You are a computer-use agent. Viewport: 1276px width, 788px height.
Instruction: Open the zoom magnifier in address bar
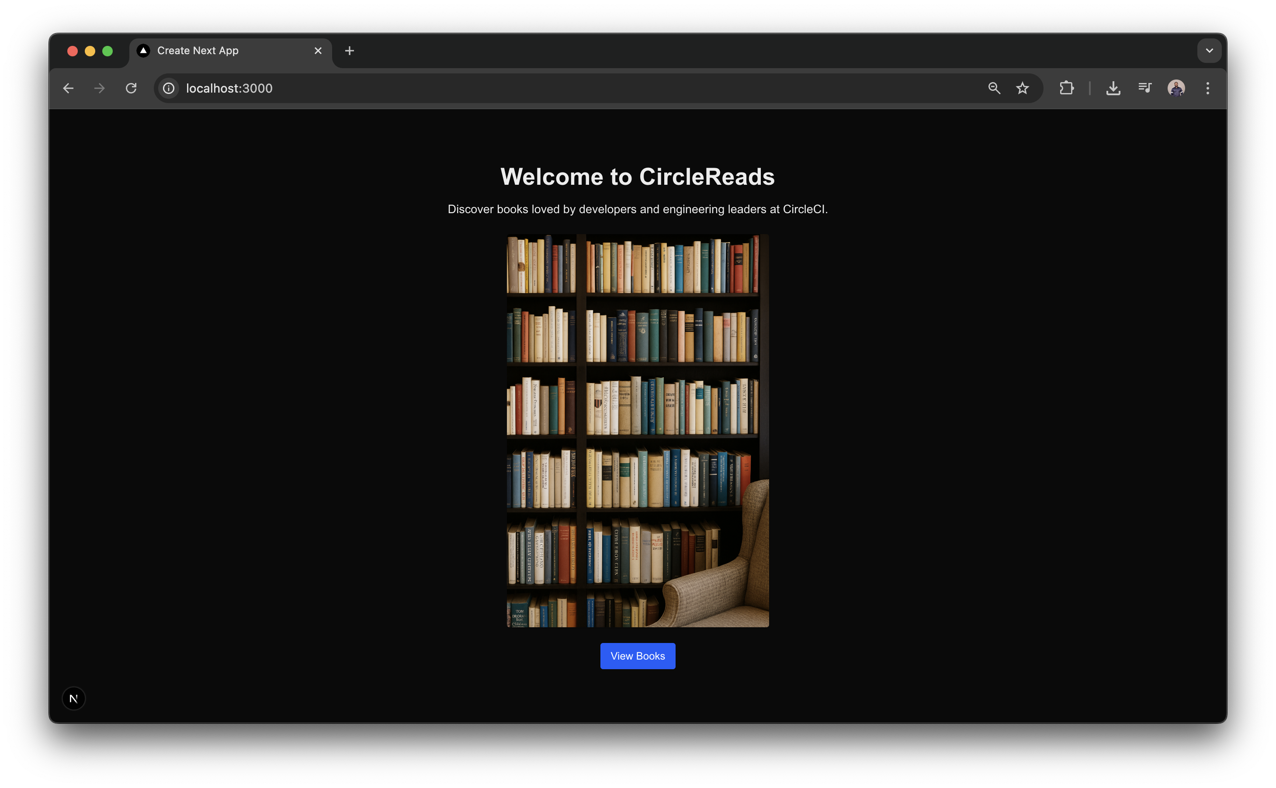coord(994,88)
